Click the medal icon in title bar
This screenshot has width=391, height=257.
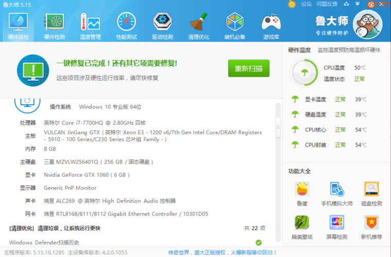pyautogui.click(x=292, y=4)
